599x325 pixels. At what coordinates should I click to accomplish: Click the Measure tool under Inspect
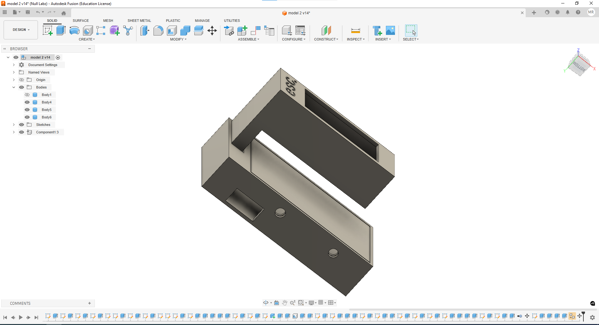click(x=355, y=31)
